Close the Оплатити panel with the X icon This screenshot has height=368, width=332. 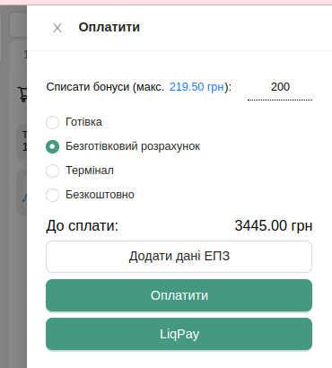(x=57, y=28)
